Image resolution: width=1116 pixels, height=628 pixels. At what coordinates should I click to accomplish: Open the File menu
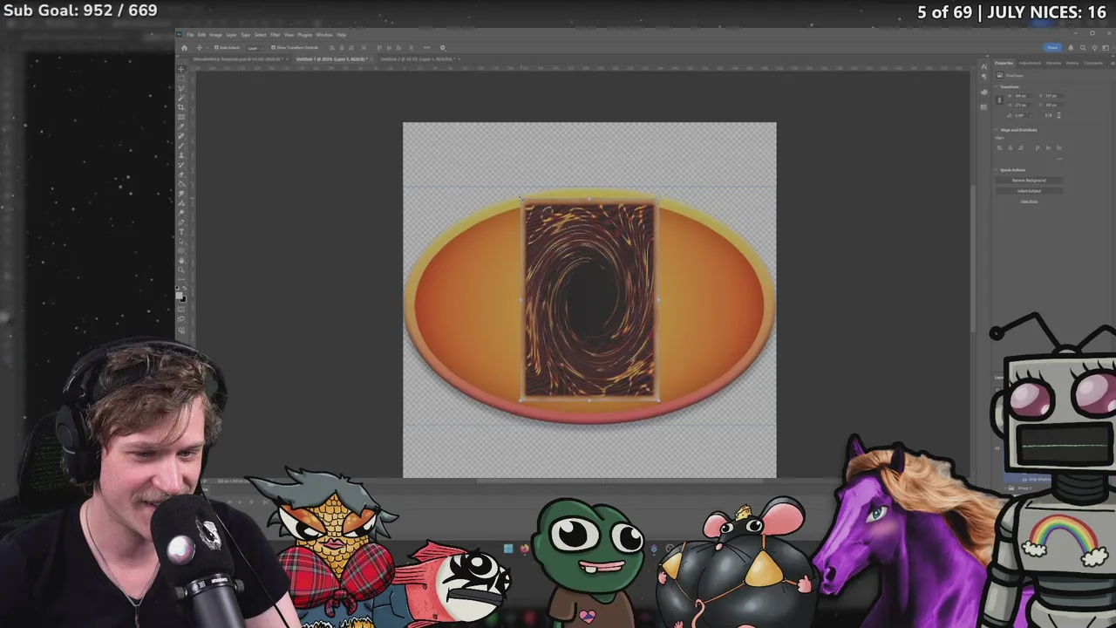pos(190,35)
